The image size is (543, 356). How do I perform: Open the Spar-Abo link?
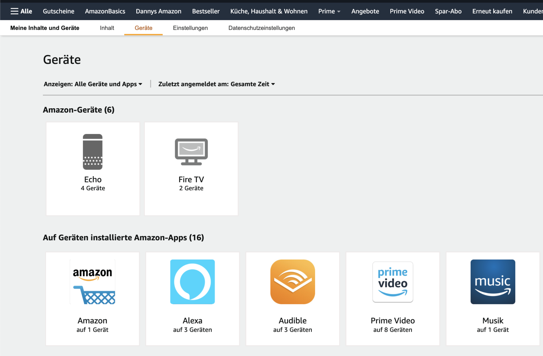[448, 11]
